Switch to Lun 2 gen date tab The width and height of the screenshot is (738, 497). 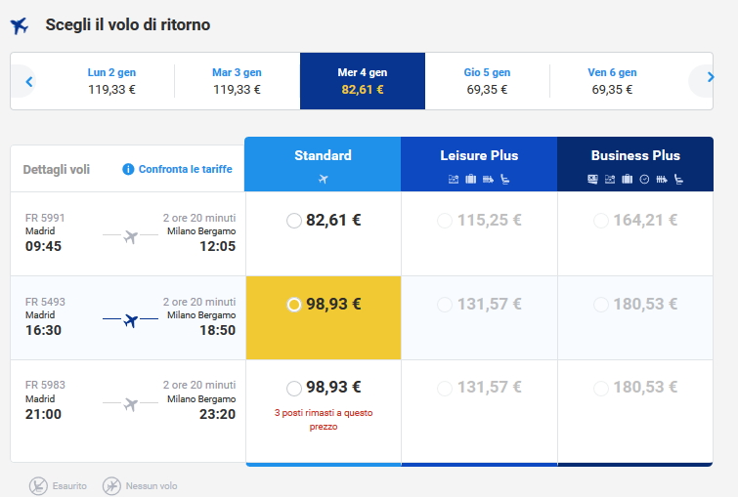(x=111, y=80)
